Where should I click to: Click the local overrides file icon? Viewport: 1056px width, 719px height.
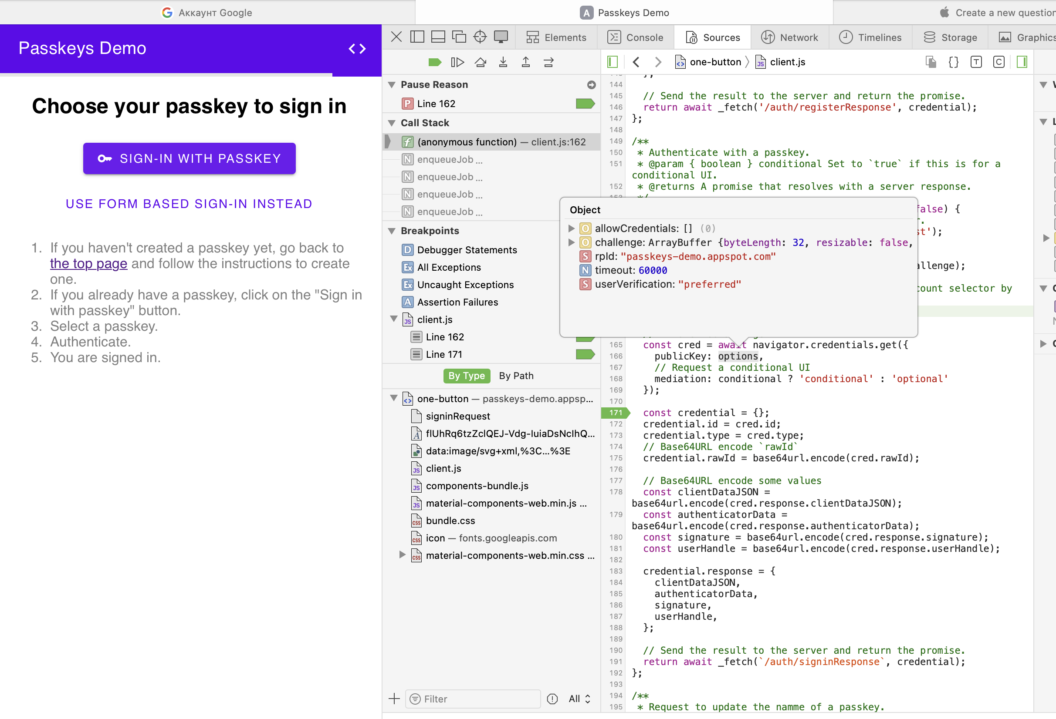pyautogui.click(x=931, y=62)
